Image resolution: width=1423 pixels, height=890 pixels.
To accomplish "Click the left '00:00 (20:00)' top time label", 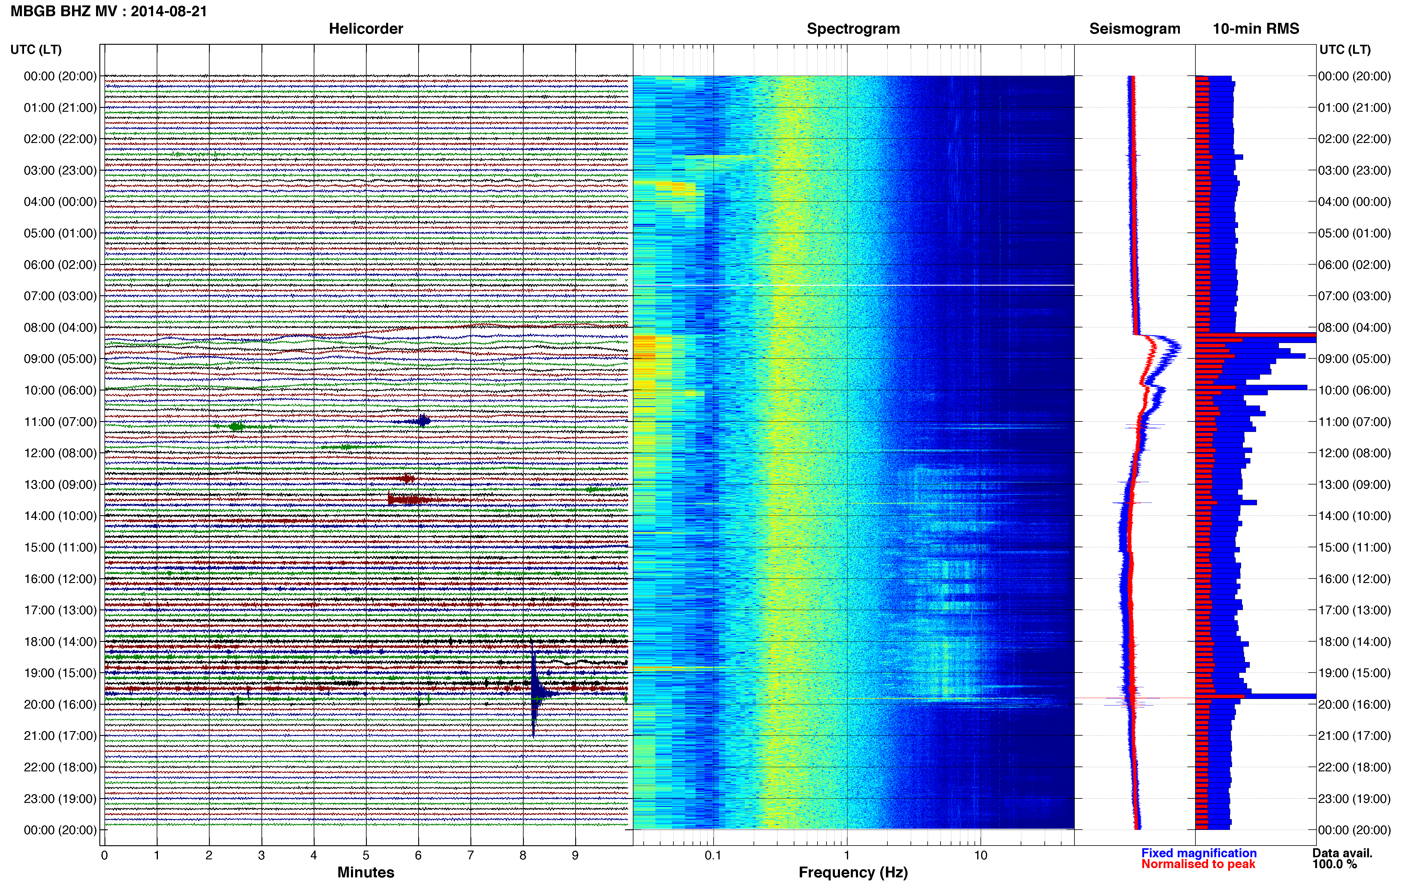I will coord(60,76).
